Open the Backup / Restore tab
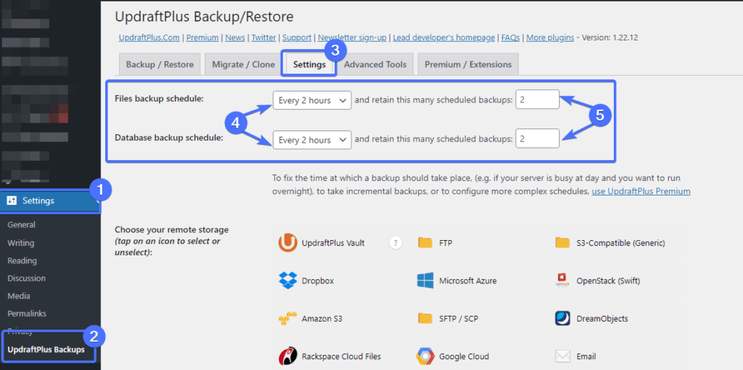Screen dimensions: 743x370 click(159, 64)
